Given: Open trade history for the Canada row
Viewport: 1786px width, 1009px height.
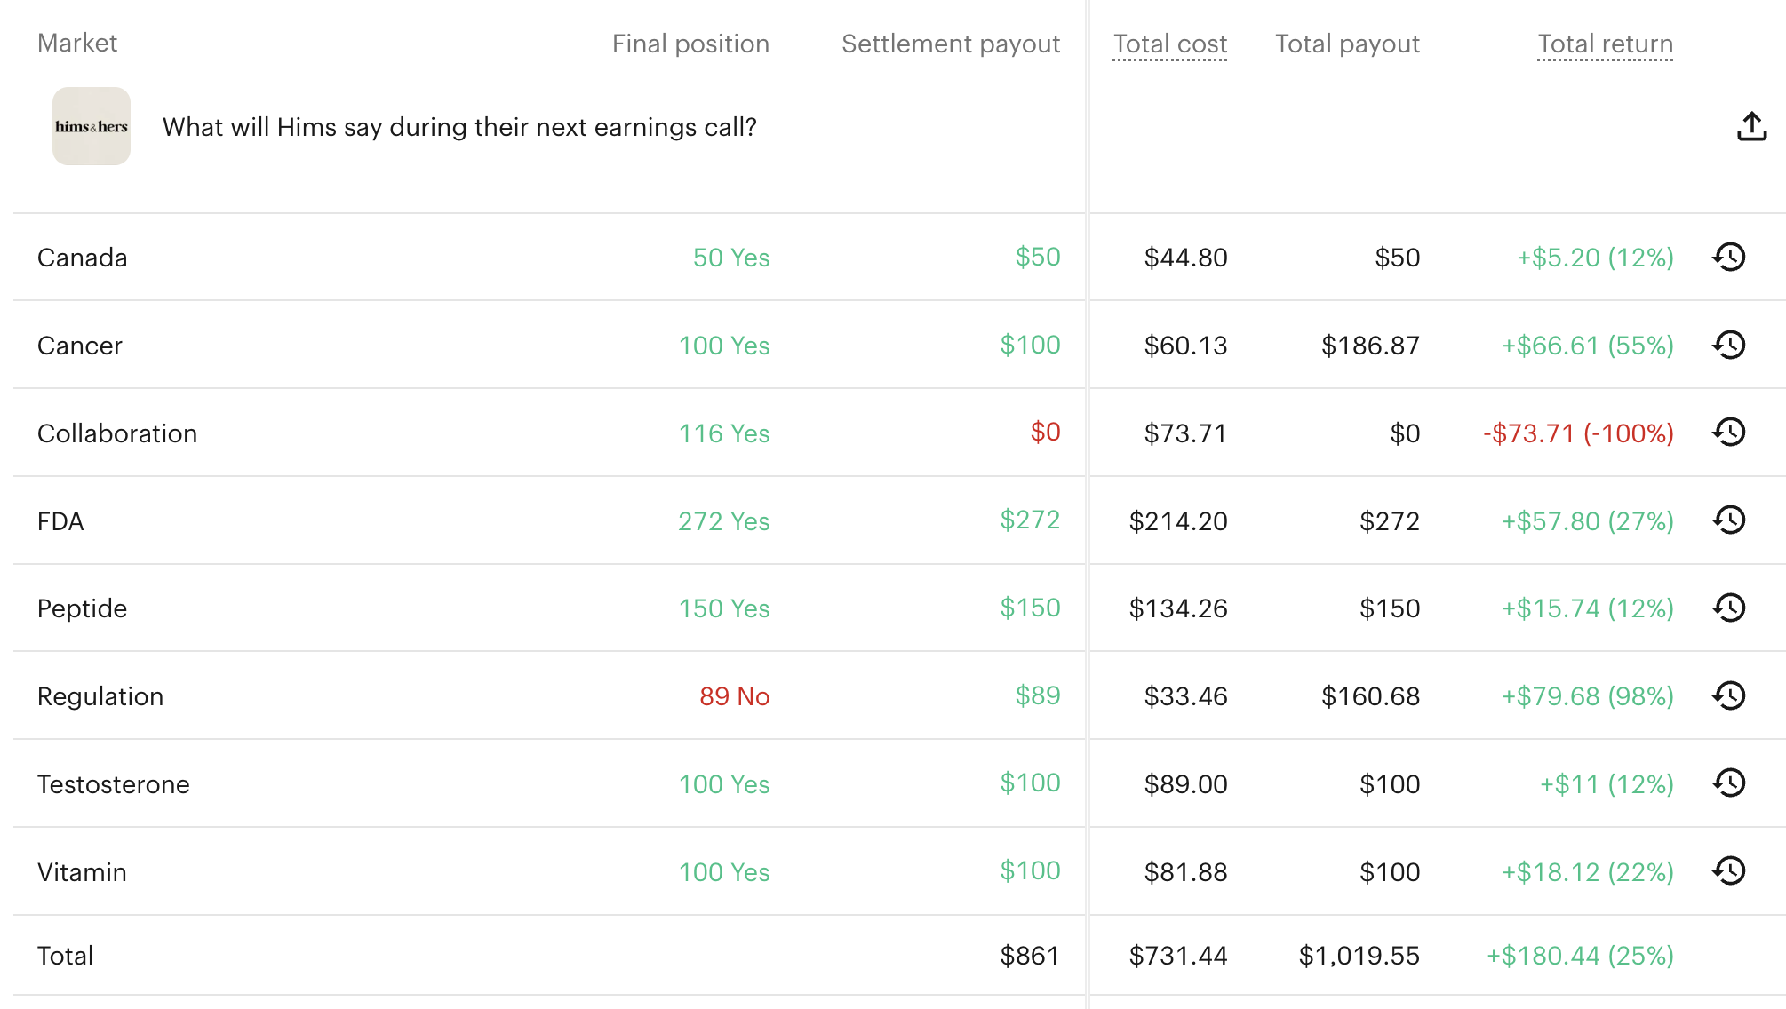Looking at the screenshot, I should tap(1729, 258).
